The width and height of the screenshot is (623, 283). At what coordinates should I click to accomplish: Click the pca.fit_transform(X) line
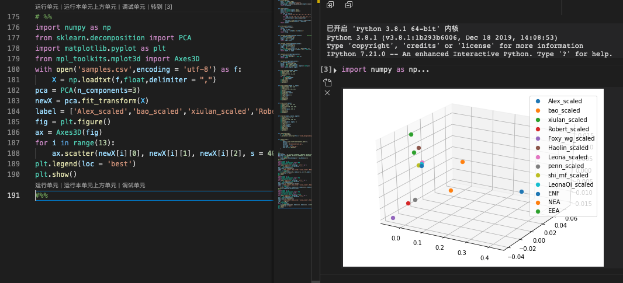pyautogui.click(x=92, y=101)
